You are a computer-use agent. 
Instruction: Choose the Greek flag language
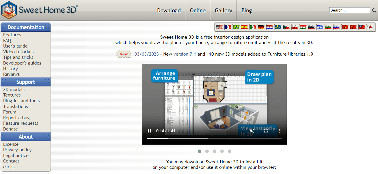click(x=320, y=27)
